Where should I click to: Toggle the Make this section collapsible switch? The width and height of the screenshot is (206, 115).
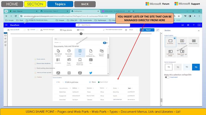pyautogui.click(x=167, y=77)
